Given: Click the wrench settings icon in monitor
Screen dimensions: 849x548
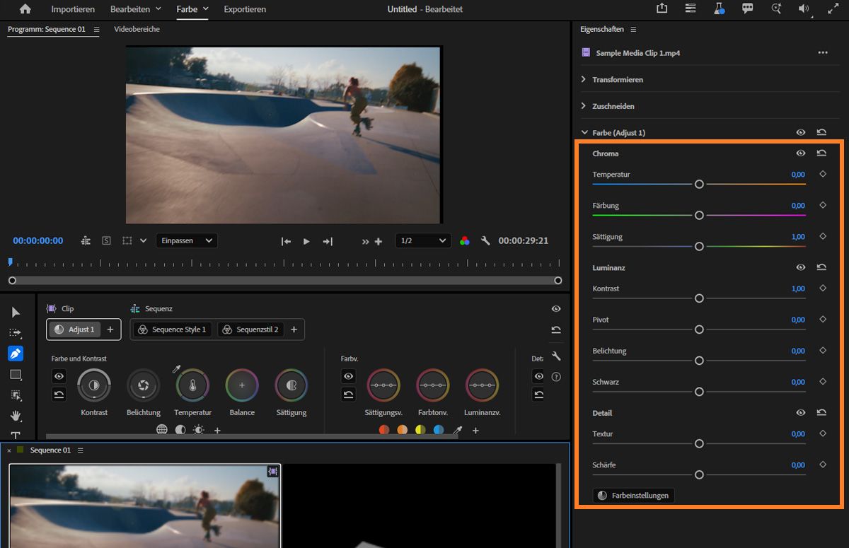Looking at the screenshot, I should (x=485, y=240).
